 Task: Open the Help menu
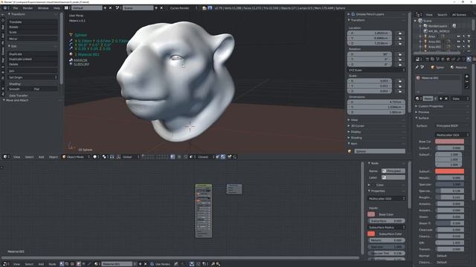[x=57, y=8]
